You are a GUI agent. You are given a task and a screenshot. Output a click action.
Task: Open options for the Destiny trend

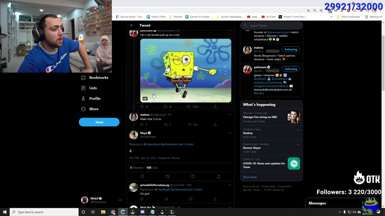tap(298, 130)
